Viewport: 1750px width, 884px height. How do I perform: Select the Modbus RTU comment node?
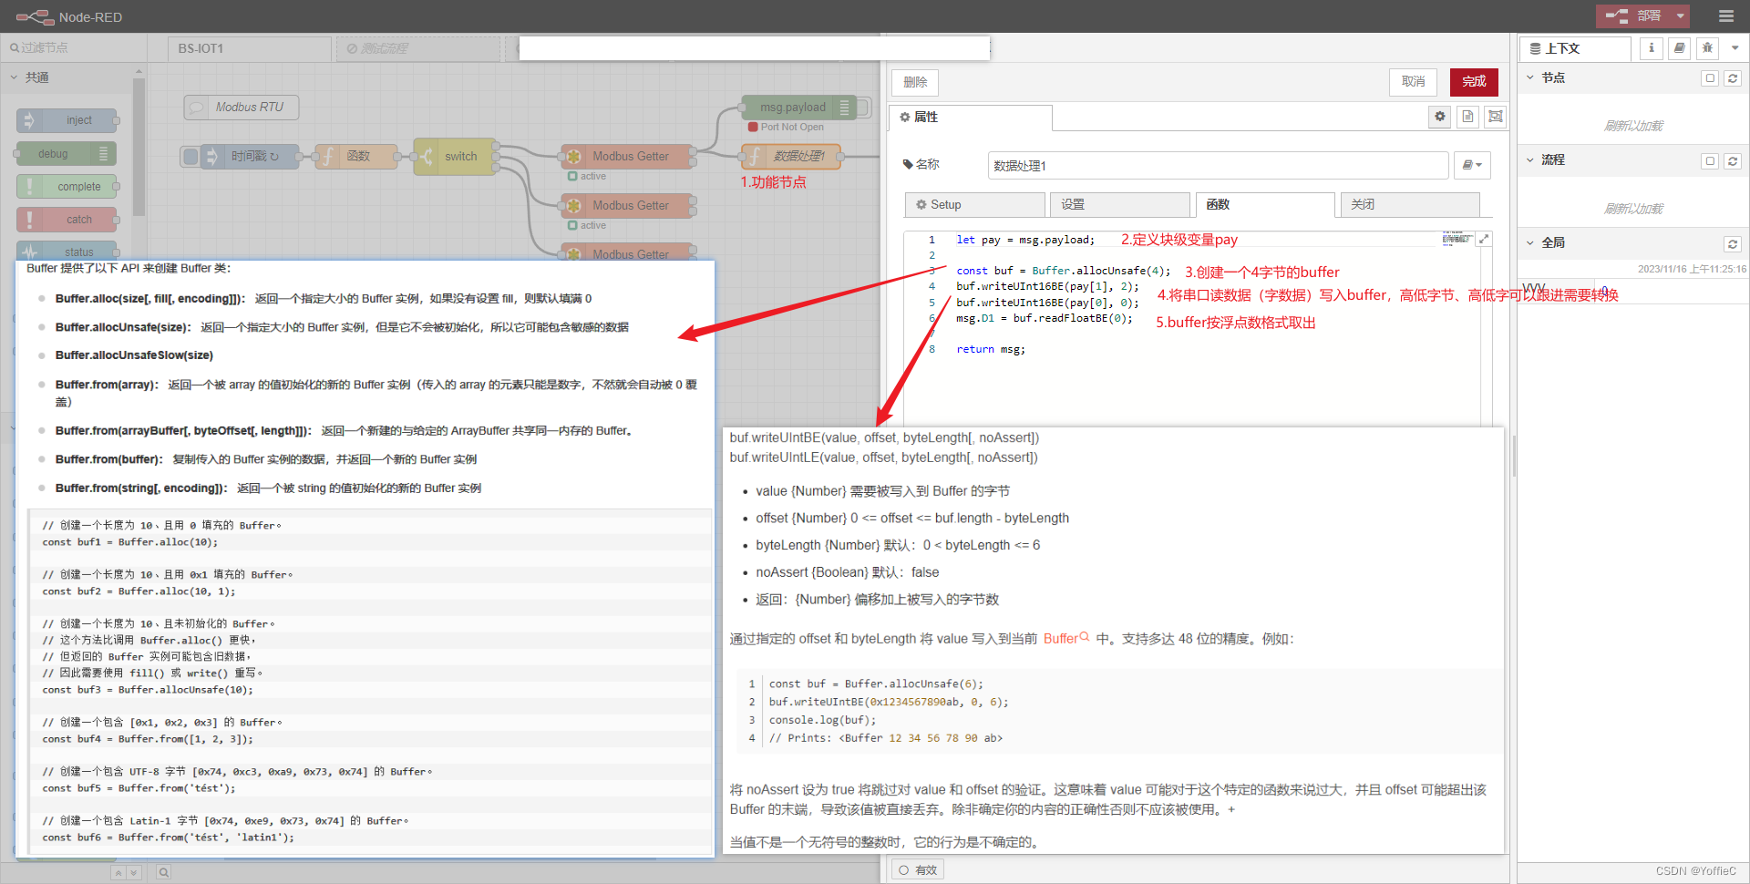pos(241,107)
